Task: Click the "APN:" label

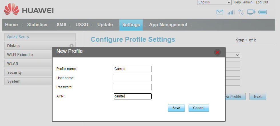Action: 60,96
